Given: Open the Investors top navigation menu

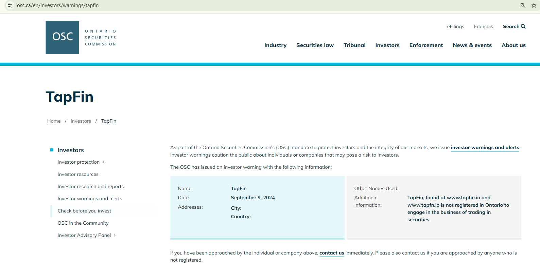Looking at the screenshot, I should [x=387, y=45].
